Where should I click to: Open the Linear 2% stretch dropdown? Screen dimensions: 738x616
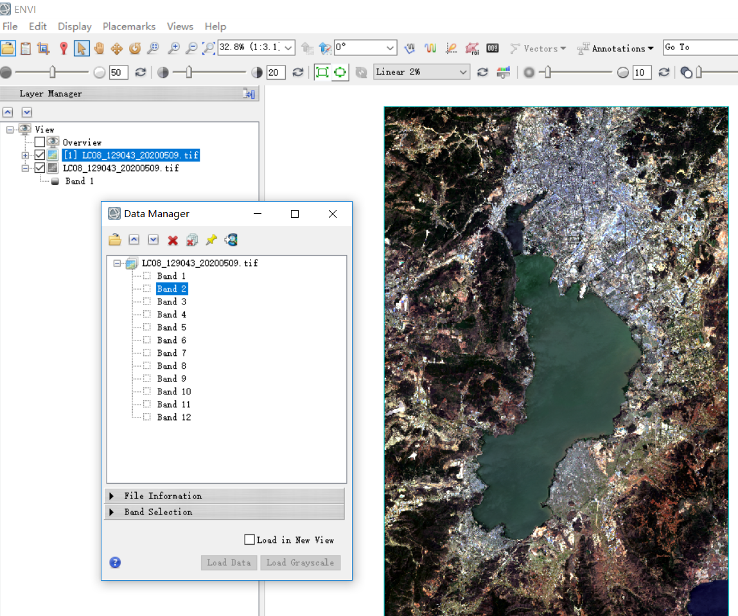coord(464,71)
